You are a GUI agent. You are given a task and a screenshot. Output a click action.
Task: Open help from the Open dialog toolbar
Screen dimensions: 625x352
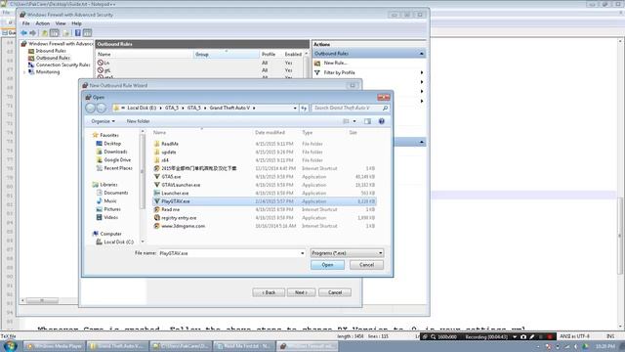point(382,121)
